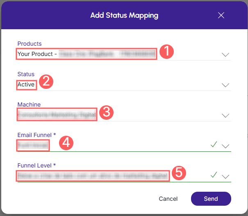Expand the Email Funnel dropdown chevron

click(225, 146)
